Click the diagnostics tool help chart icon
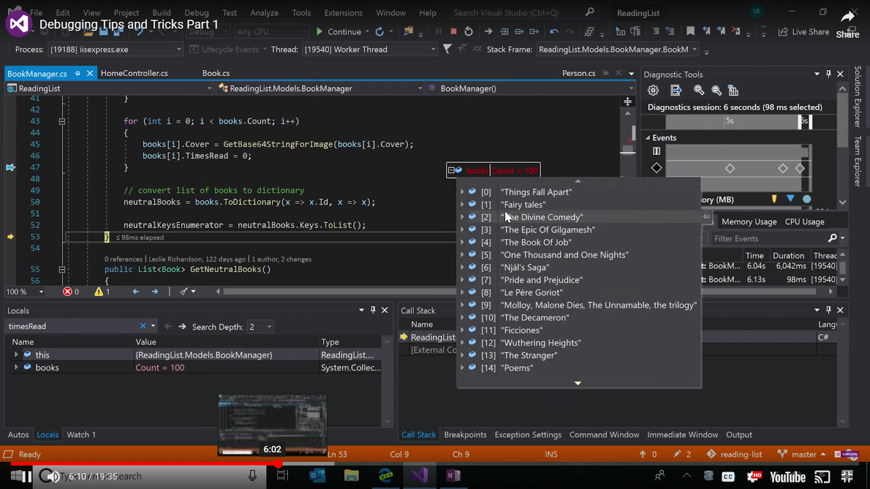The image size is (870, 489). 734,91
